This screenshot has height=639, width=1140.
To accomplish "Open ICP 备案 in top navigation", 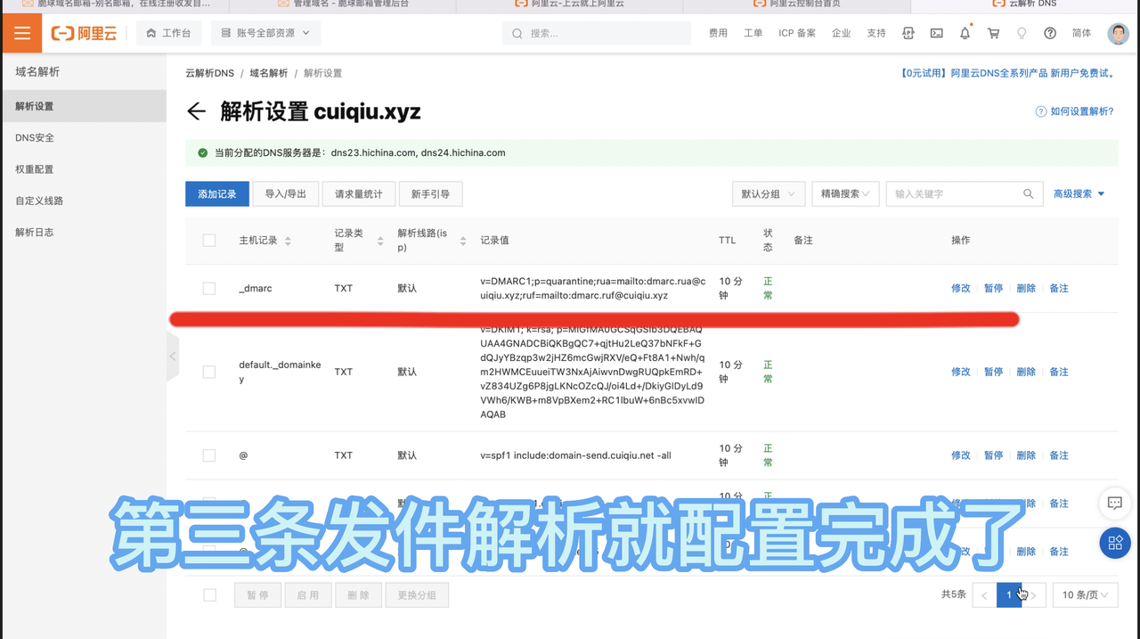I will (x=797, y=33).
